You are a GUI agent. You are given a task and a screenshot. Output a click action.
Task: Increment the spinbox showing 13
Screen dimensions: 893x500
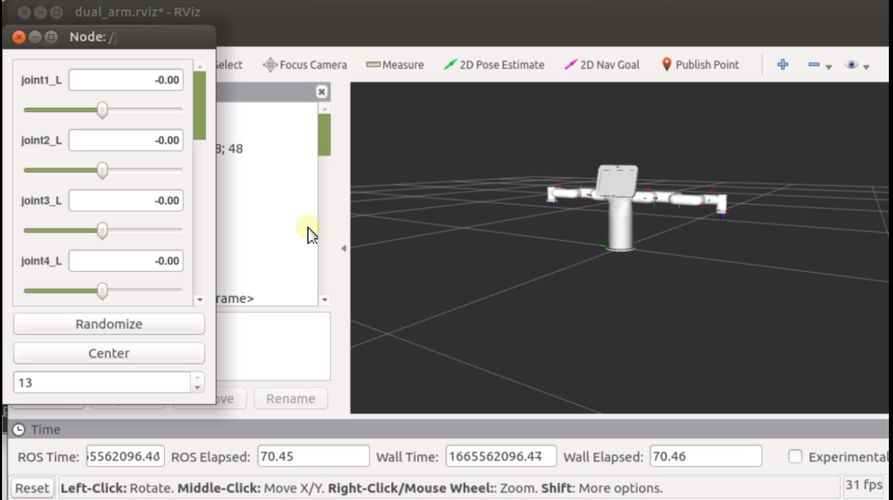tap(197, 378)
